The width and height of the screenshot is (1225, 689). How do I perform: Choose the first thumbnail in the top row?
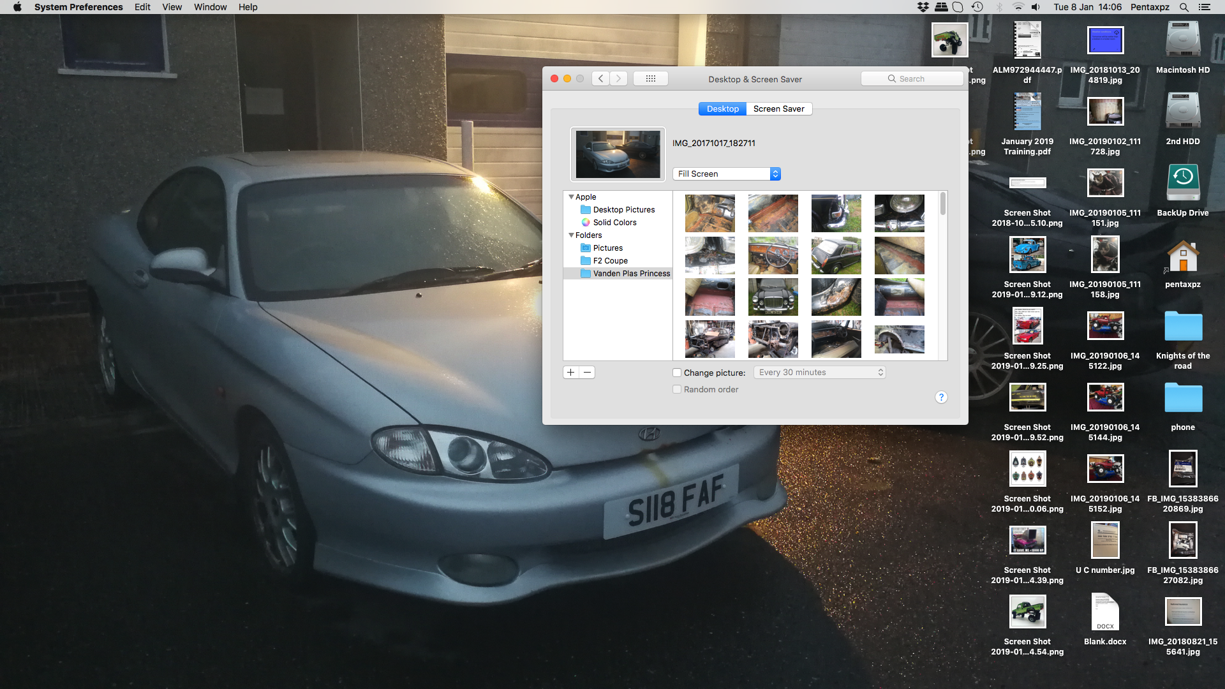(x=709, y=213)
